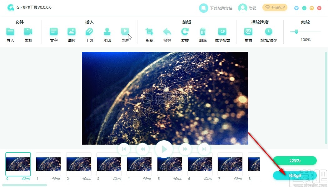Select frame 6 thumbnail
This screenshot has width=328, height=187.
[200, 164]
